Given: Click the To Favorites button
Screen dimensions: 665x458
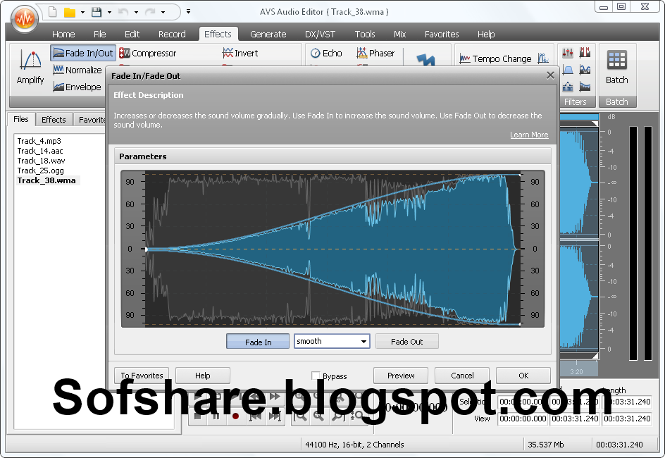Looking at the screenshot, I should coord(142,376).
